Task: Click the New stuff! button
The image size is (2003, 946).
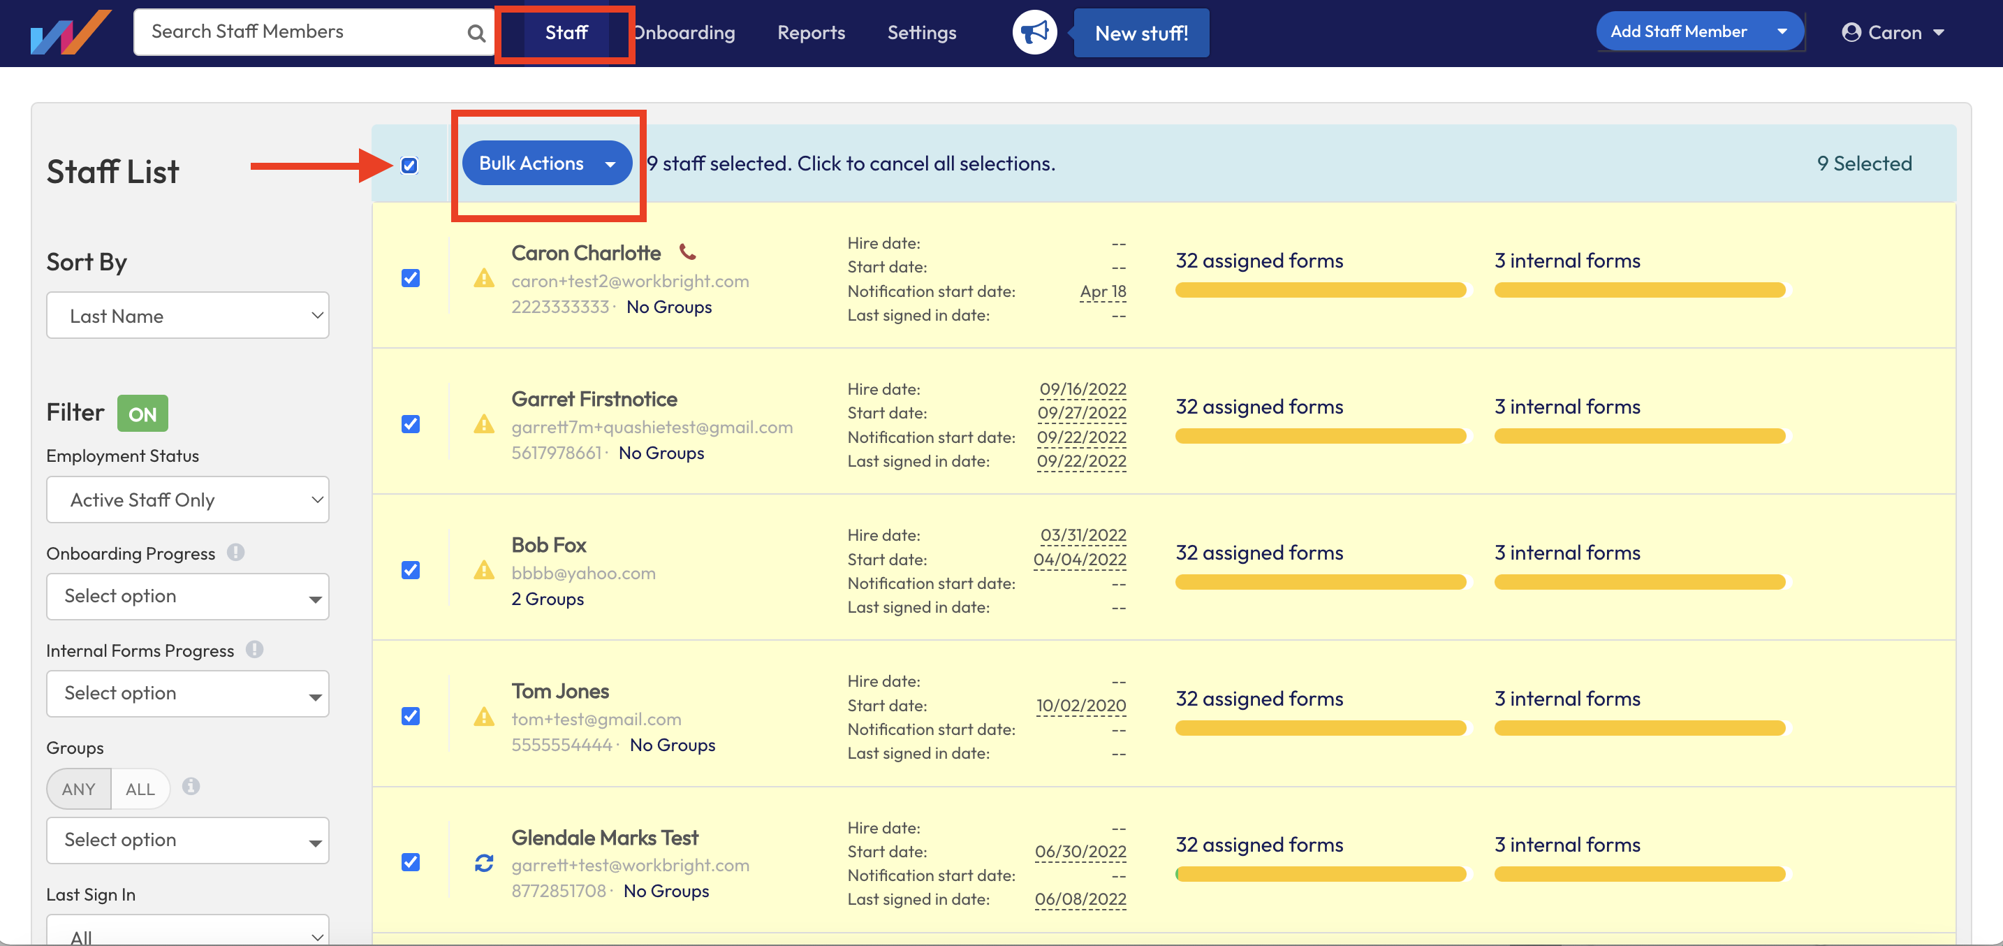Action: pos(1140,33)
